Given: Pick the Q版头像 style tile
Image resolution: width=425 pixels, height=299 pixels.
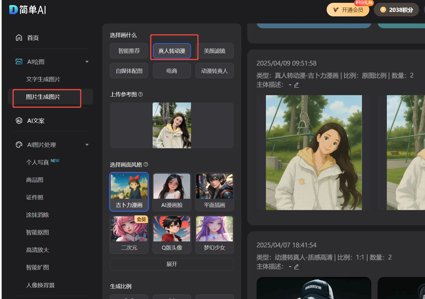Looking at the screenshot, I should 172,235.
